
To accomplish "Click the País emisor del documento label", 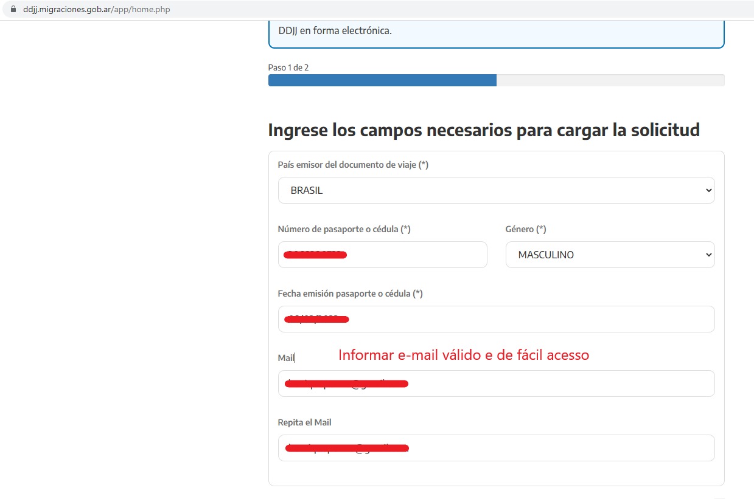I will 353,165.
